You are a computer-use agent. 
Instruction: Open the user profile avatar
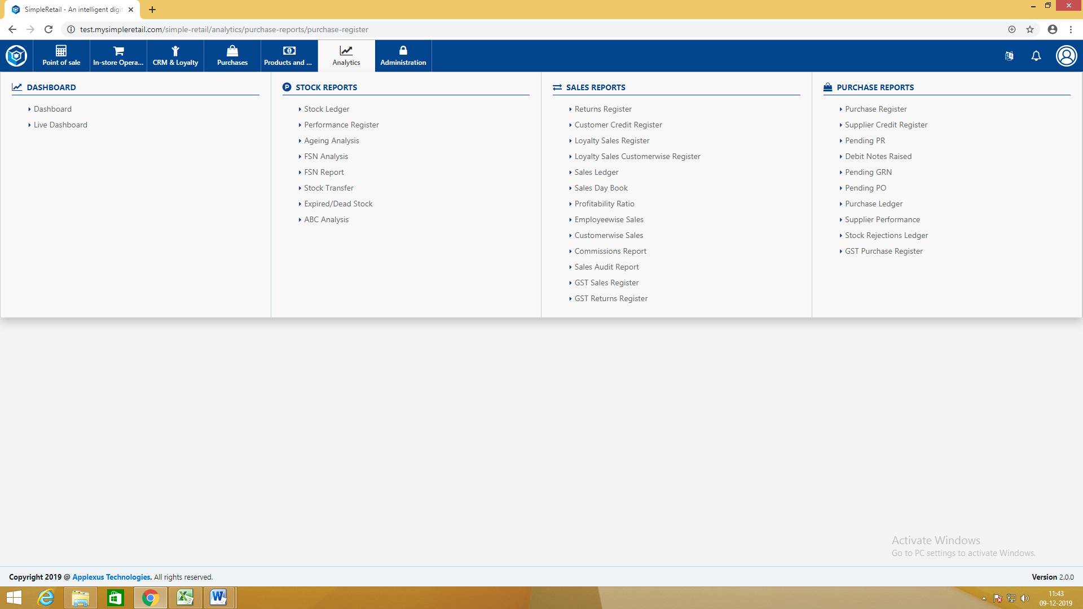(x=1066, y=56)
